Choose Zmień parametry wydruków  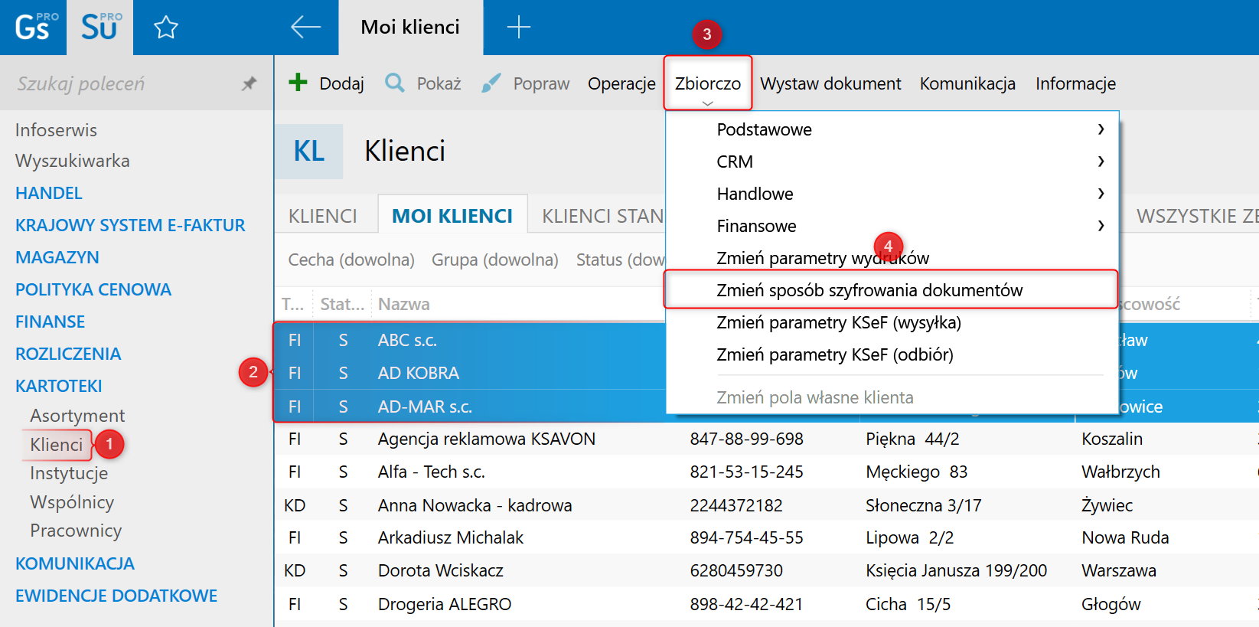[891, 258]
